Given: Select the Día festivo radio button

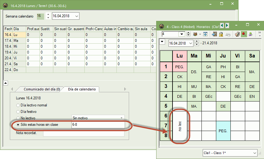Looking at the screenshot, I should pyautogui.click(x=18, y=112).
